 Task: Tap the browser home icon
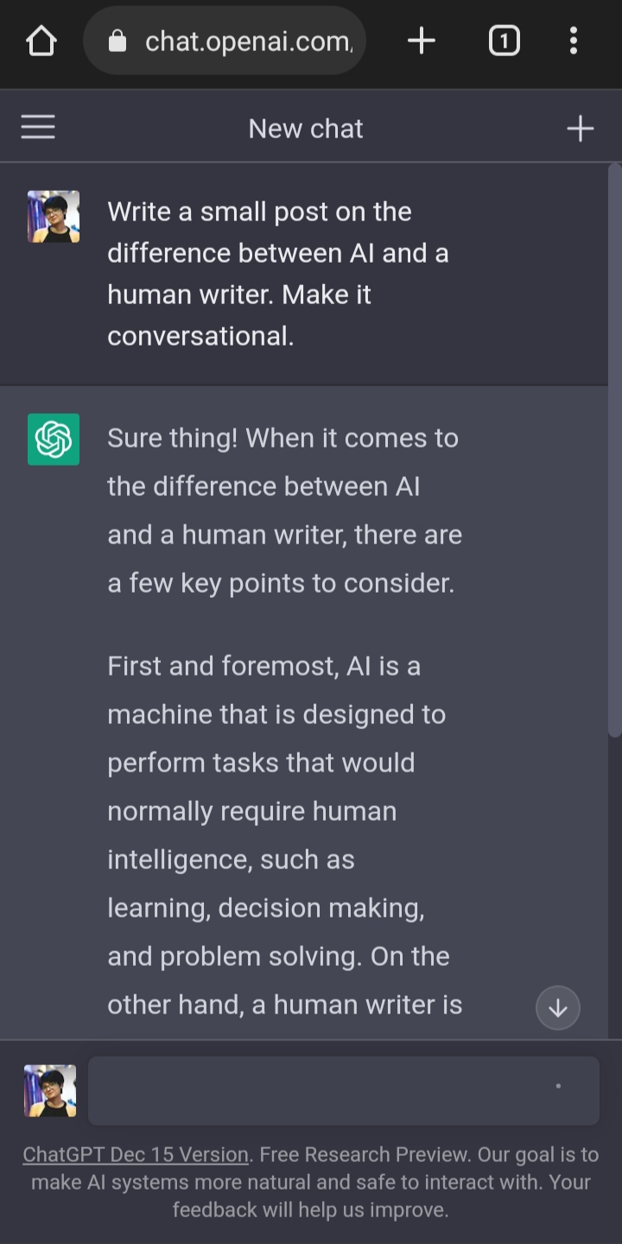[41, 41]
